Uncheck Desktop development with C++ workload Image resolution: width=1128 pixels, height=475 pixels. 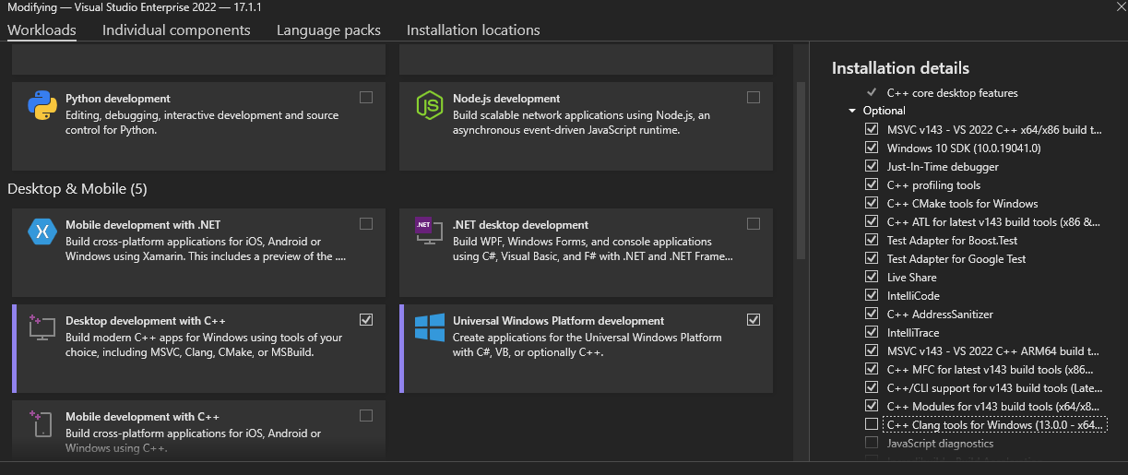(x=366, y=319)
